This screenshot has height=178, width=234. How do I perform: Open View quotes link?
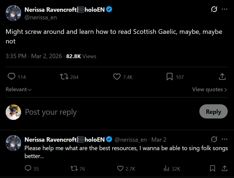click(x=209, y=89)
